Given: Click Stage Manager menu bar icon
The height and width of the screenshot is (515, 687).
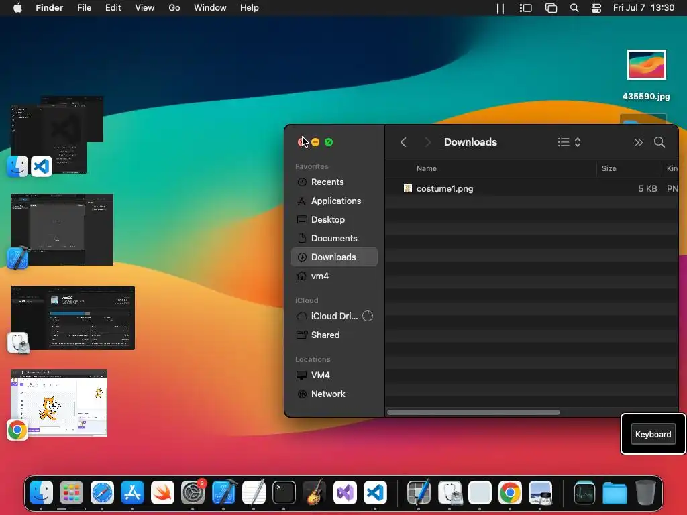Looking at the screenshot, I should click(x=525, y=8).
